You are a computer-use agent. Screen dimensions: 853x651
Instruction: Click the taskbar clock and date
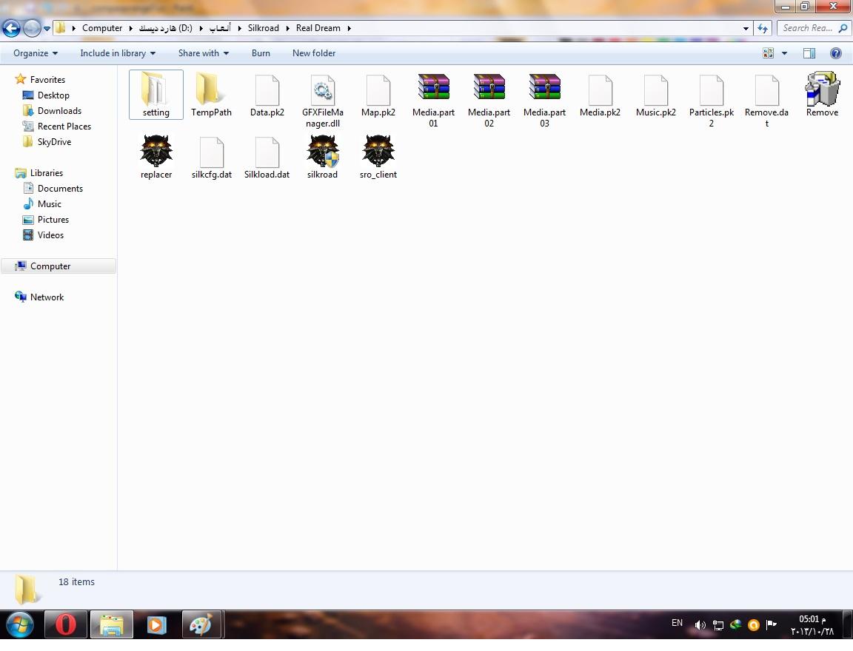812,625
